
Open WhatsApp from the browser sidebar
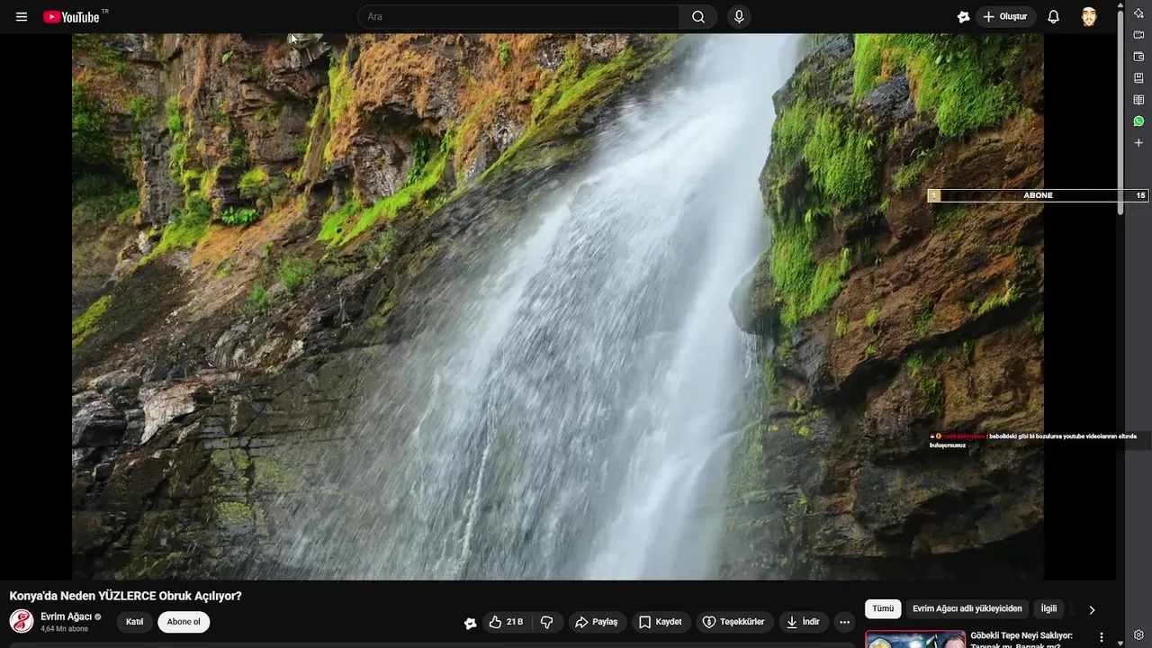point(1138,121)
